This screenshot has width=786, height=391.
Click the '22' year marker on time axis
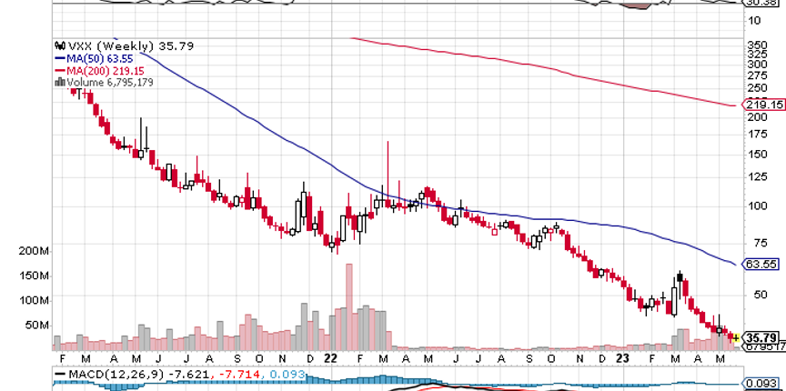[x=331, y=359]
